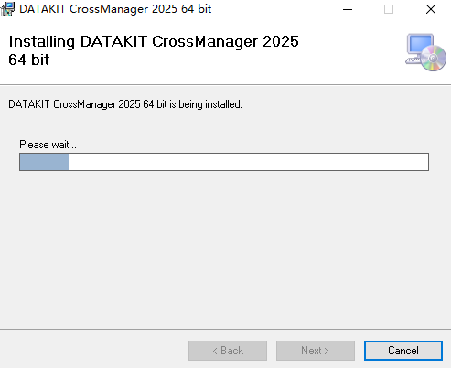Click the 'Installing DATAKIT CrossManager 2025' heading
The width and height of the screenshot is (451, 368).
click(154, 50)
